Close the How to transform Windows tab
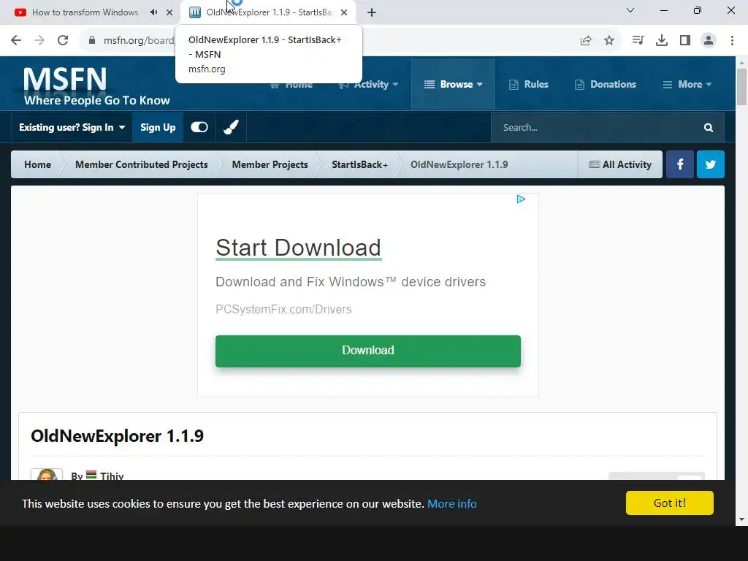The height and width of the screenshot is (561, 748). [169, 12]
